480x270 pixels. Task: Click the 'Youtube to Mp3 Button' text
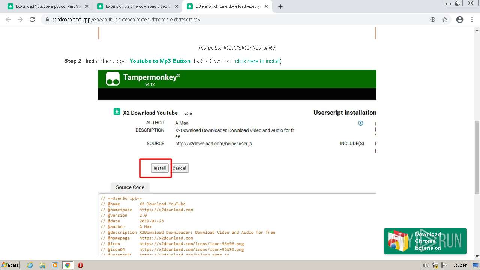click(160, 61)
